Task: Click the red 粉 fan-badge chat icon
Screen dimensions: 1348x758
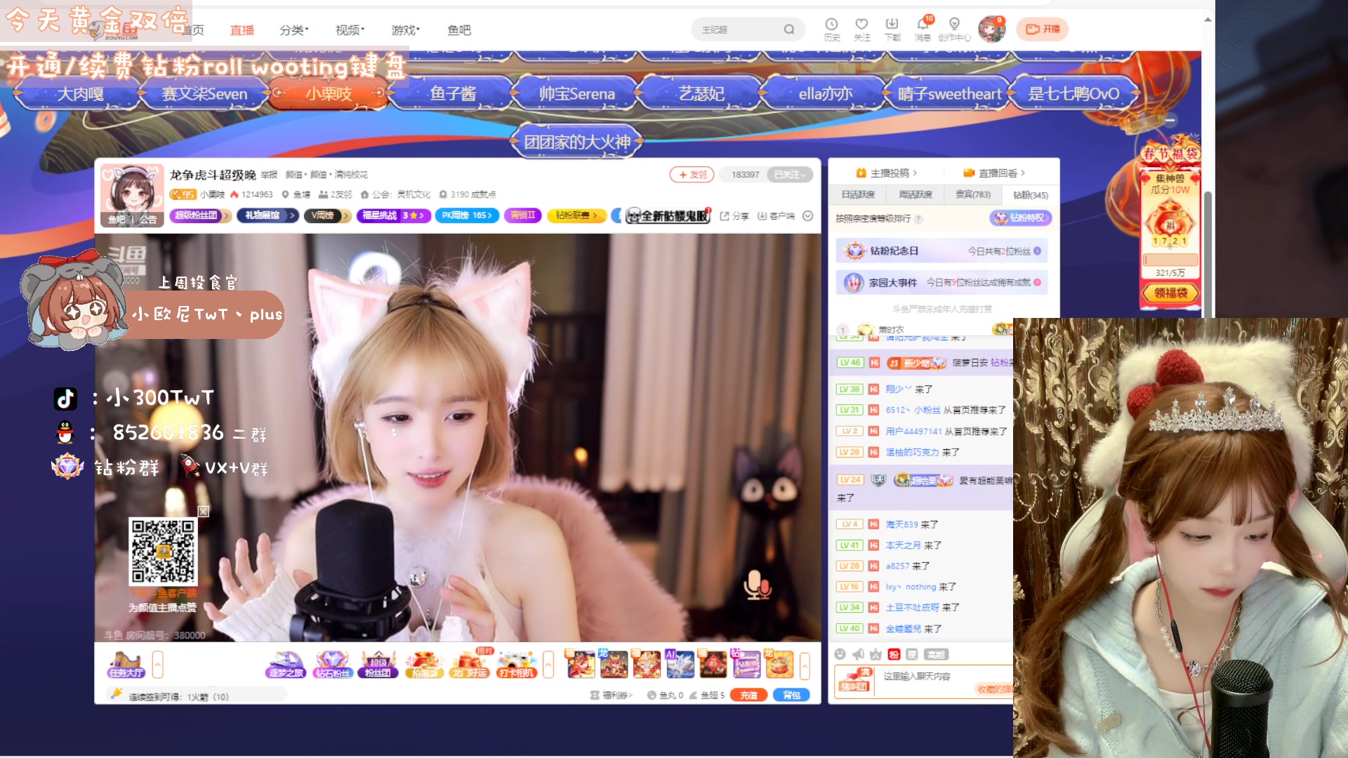Action: [x=894, y=654]
